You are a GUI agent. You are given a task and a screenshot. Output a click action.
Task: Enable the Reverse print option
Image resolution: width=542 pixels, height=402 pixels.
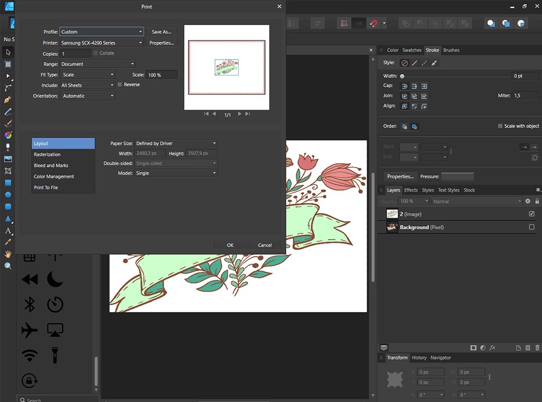(x=121, y=84)
